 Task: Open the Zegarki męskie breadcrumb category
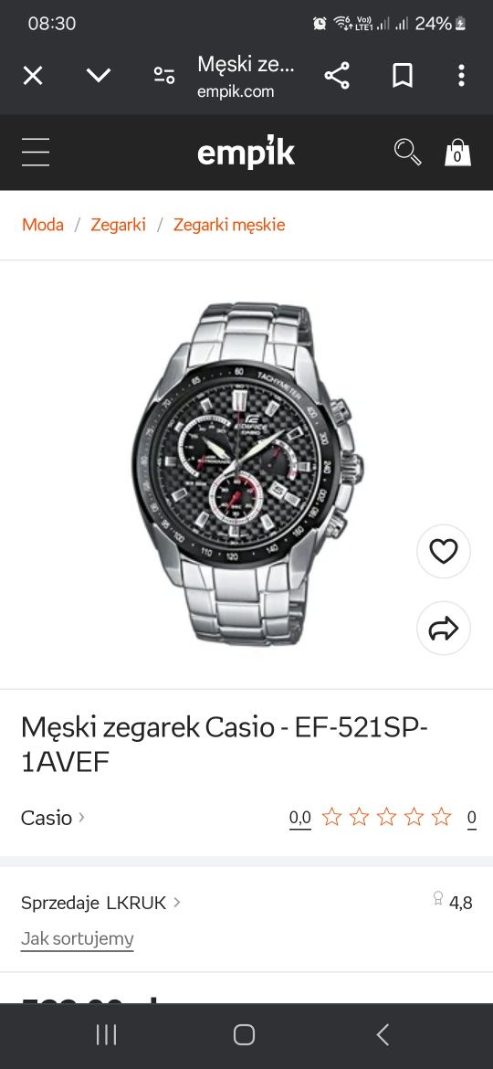coord(229,225)
